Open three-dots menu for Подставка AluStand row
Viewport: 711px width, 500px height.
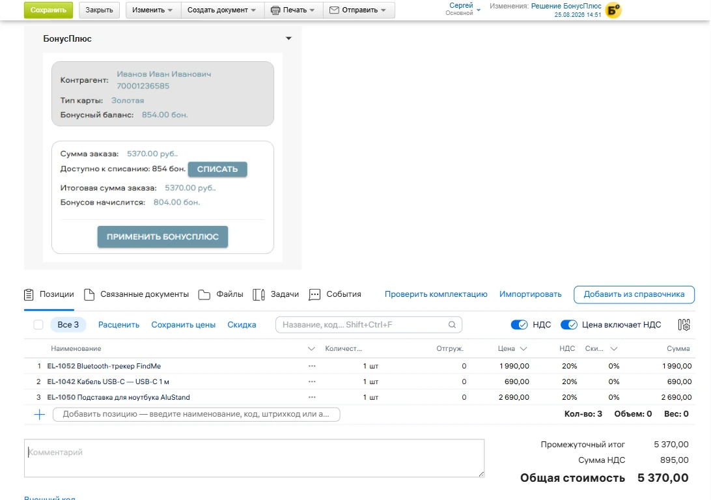click(x=312, y=397)
